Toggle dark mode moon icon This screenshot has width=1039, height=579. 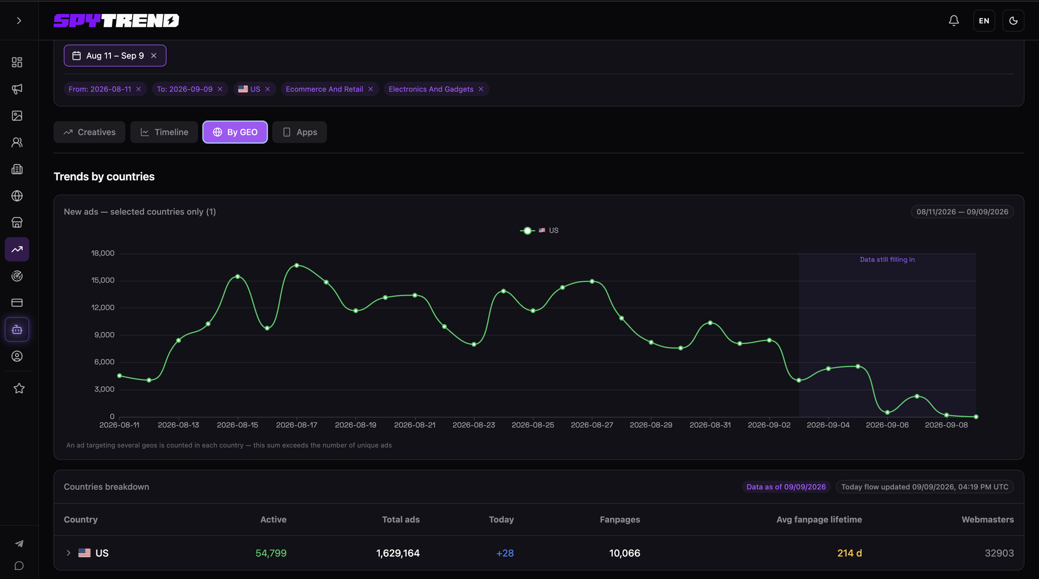click(1013, 21)
